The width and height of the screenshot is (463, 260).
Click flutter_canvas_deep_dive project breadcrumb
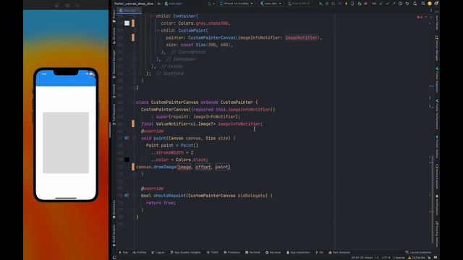(134, 4)
